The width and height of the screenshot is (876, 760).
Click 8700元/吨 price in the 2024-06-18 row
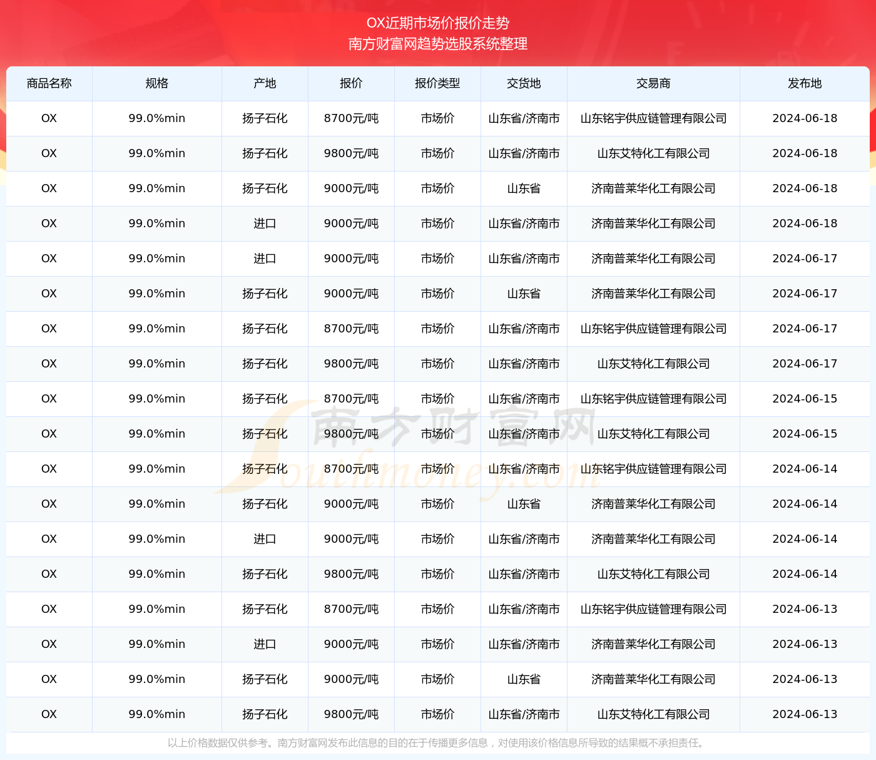pyautogui.click(x=351, y=118)
